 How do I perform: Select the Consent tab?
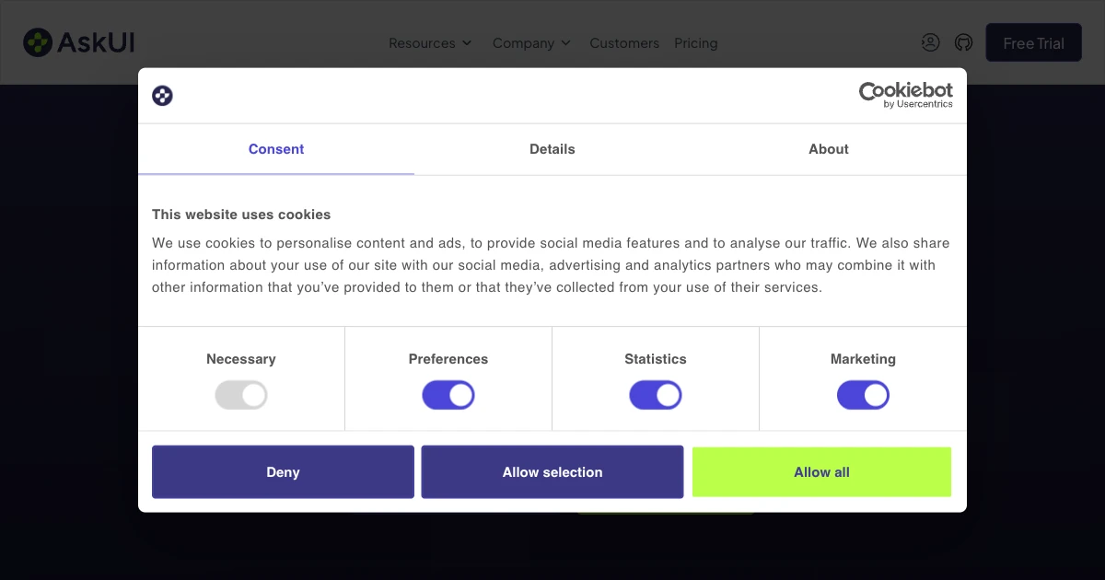click(x=276, y=149)
